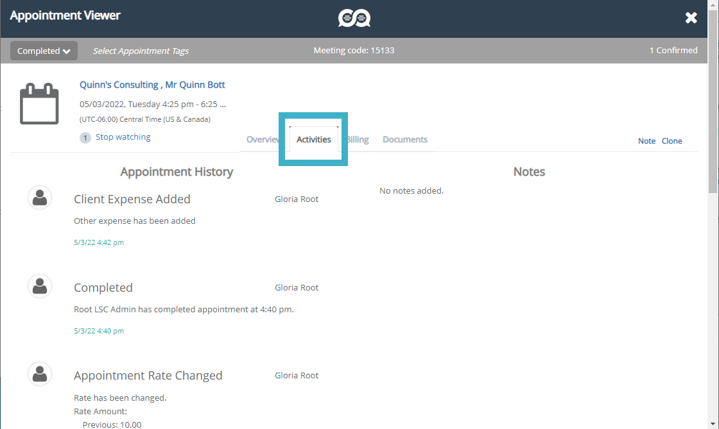Click the chat bubbles logo in header

(354, 18)
